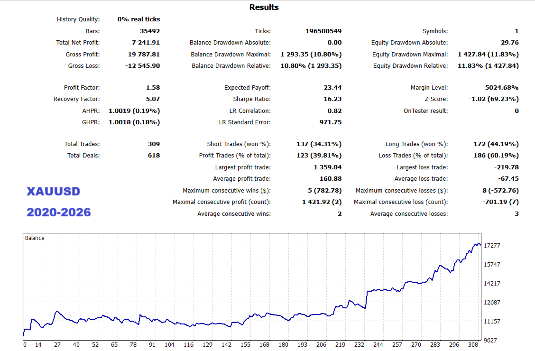The image size is (535, 351).
Task: Select Total Deals value 618
Action: click(154, 156)
